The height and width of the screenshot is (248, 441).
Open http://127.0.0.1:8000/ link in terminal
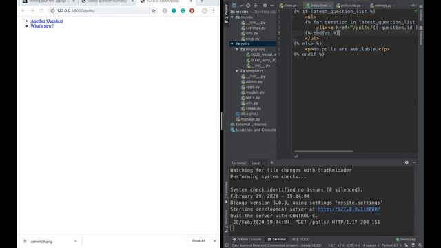349,209
